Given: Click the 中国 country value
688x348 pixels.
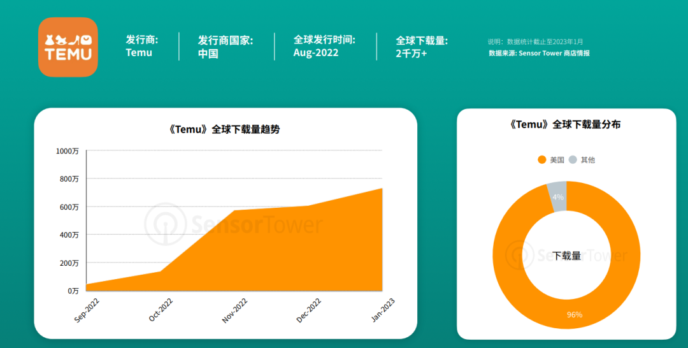Looking at the screenshot, I should coord(208,54).
